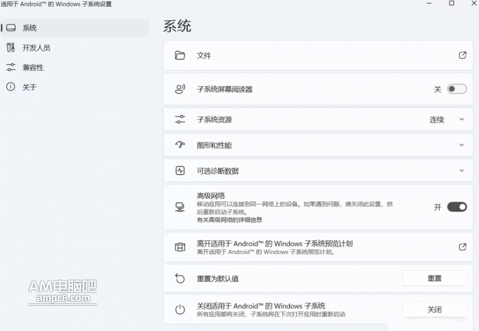This screenshot has width=479, height=331.
Task: Click the network icon beside 高级网络
Action: tap(180, 207)
